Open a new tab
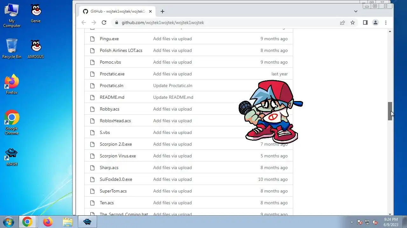Image resolution: width=407 pixels, height=228 pixels. [162, 11]
